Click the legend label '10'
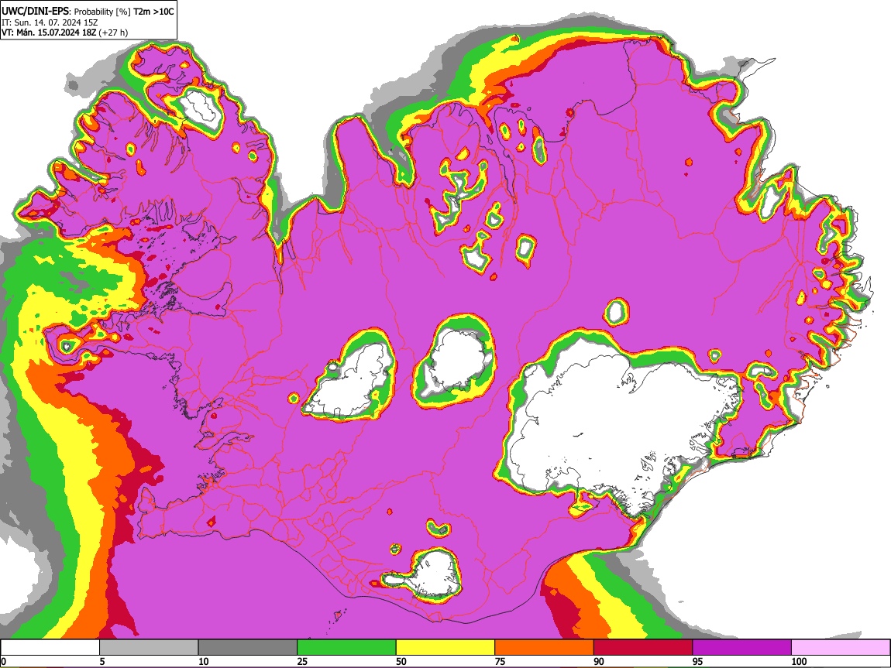The height and width of the screenshot is (668, 891). pos(204,661)
